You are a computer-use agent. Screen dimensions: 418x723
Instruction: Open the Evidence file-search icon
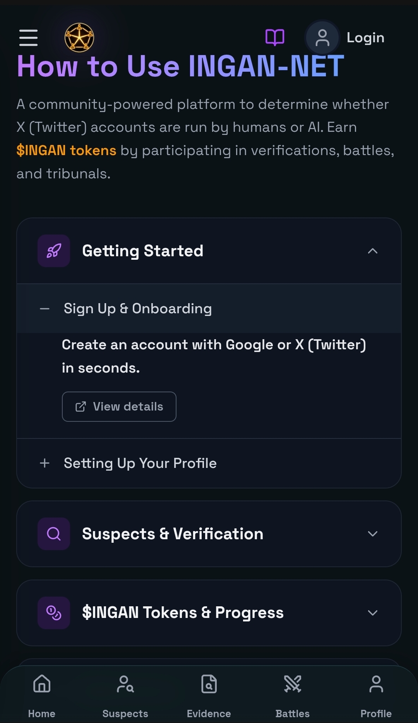tap(209, 684)
